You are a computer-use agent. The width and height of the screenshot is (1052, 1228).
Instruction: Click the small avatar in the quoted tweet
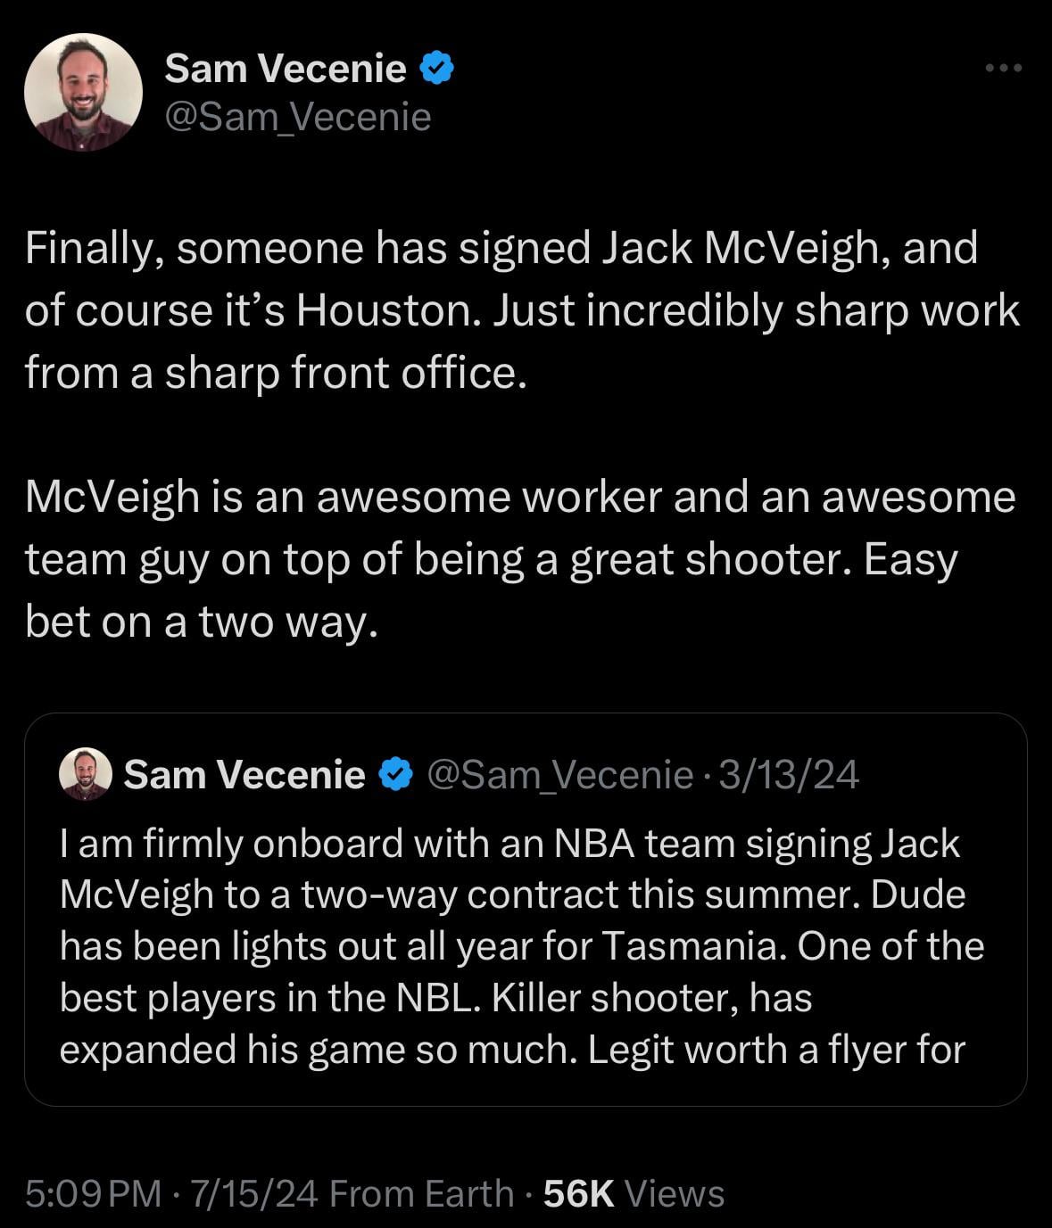[86, 774]
